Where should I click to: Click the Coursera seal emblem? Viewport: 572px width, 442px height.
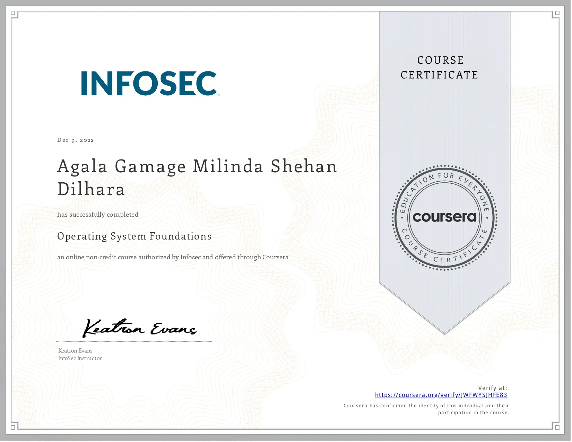point(444,218)
